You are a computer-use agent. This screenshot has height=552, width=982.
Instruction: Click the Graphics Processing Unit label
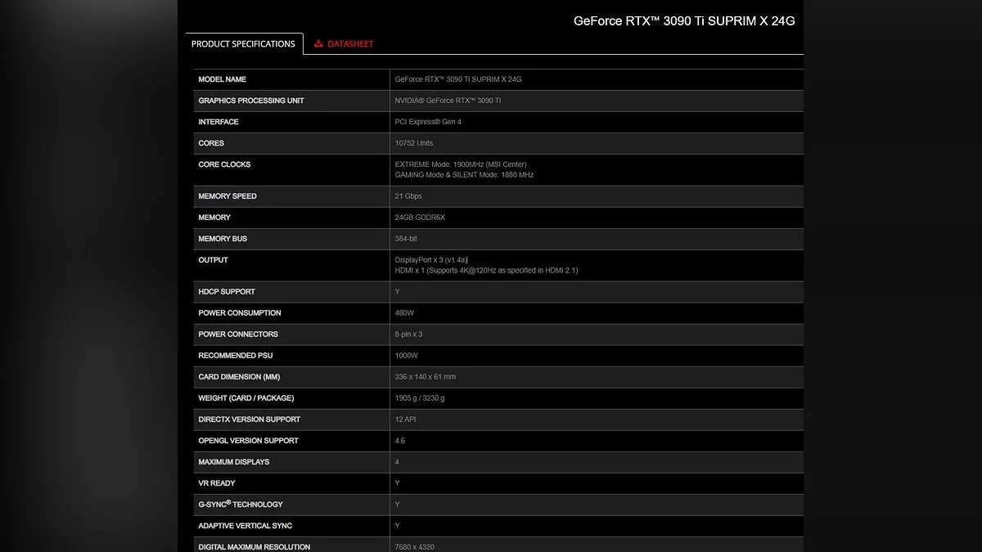tap(250, 101)
